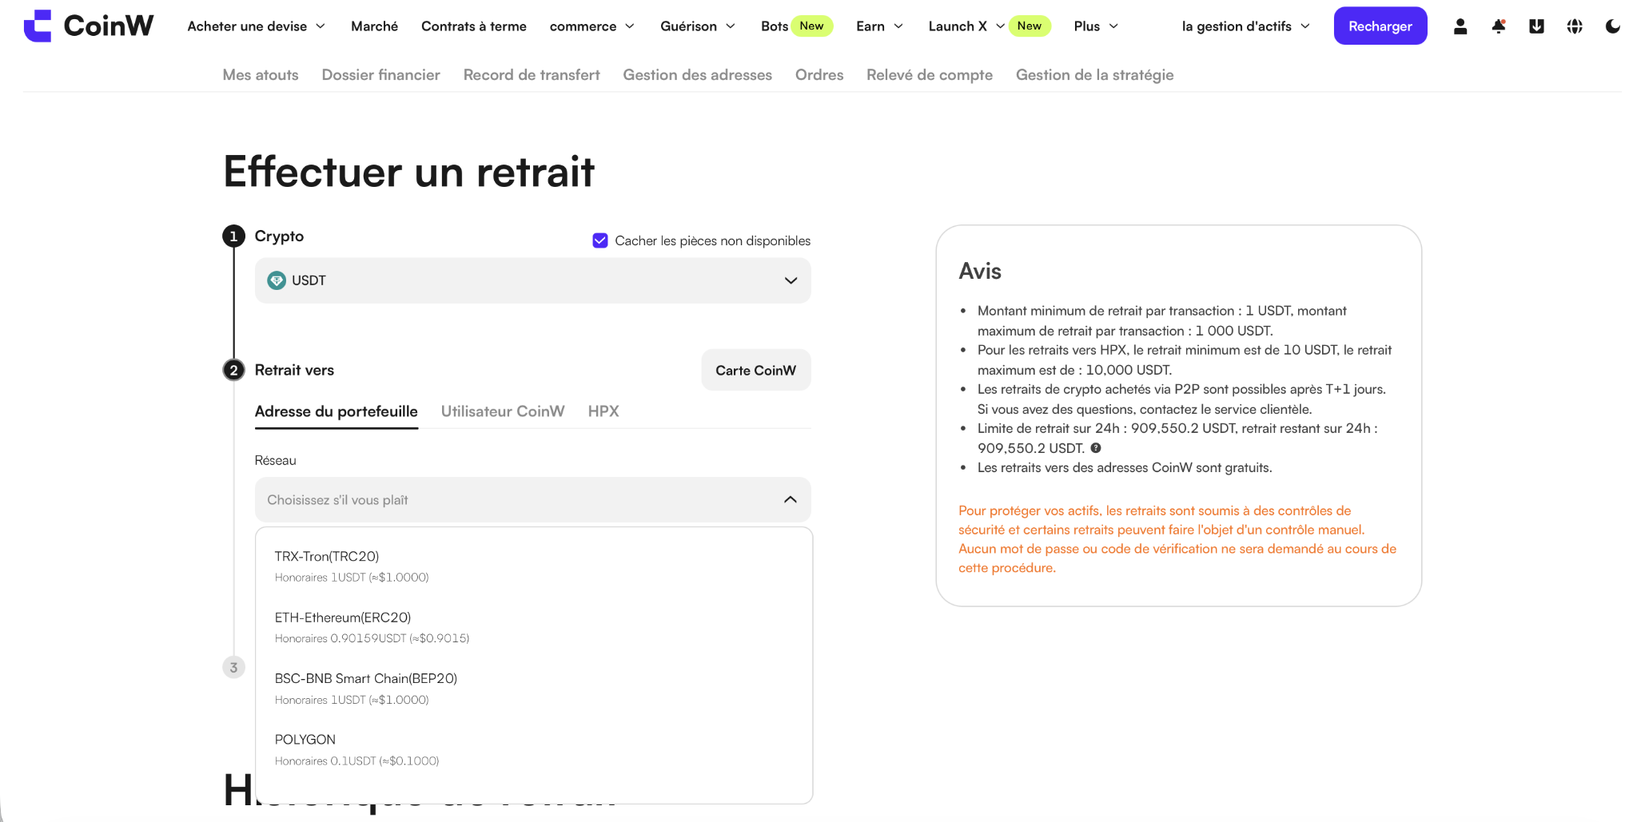Click the CoinW logo

point(89,26)
